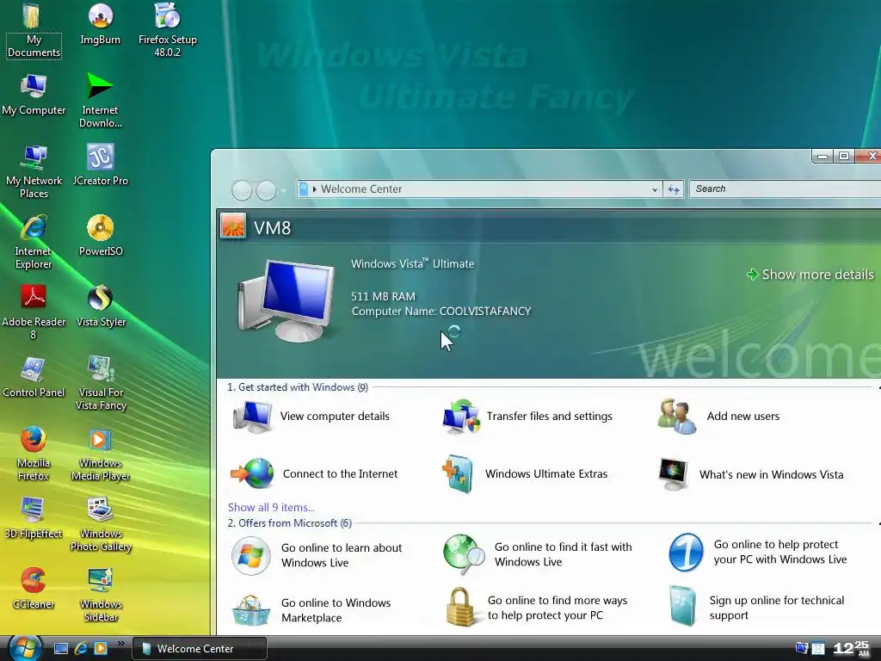Click the taskbar clock
This screenshot has height=661, width=881.
(x=852, y=649)
